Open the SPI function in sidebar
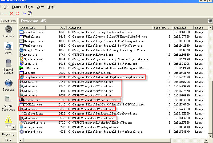Screen dimensions: 213x143 [9, 122]
